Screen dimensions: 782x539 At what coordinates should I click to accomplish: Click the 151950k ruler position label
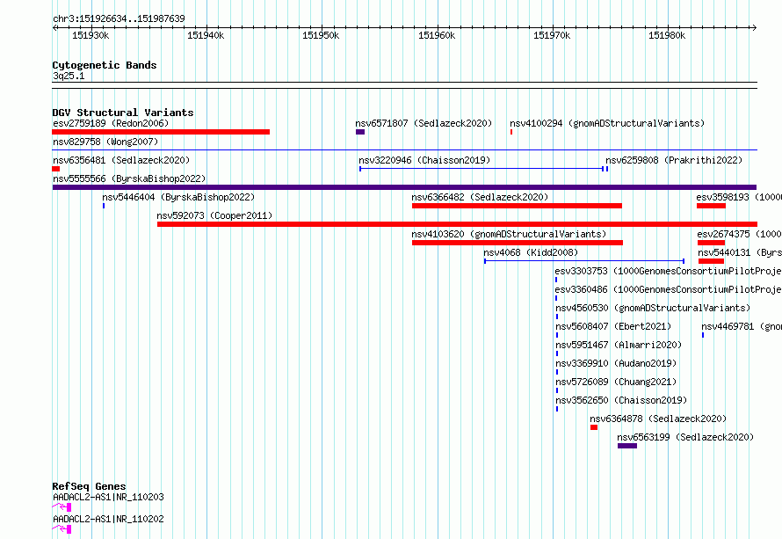(x=321, y=35)
